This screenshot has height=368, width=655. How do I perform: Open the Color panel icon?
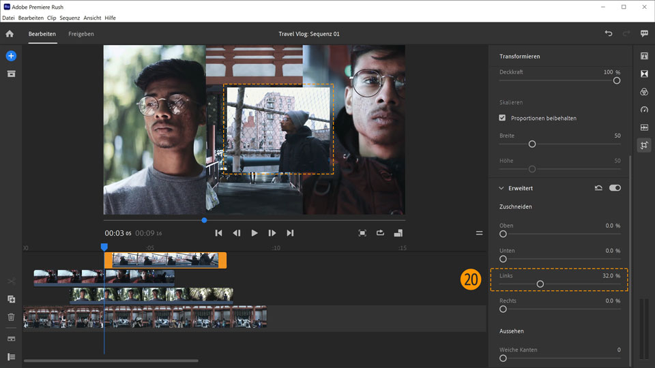644,92
